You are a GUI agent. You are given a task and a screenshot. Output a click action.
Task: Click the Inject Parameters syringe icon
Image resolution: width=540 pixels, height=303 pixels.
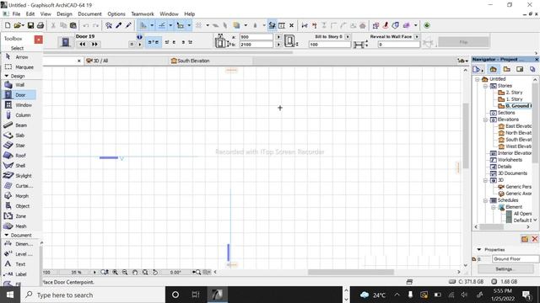tap(128, 25)
